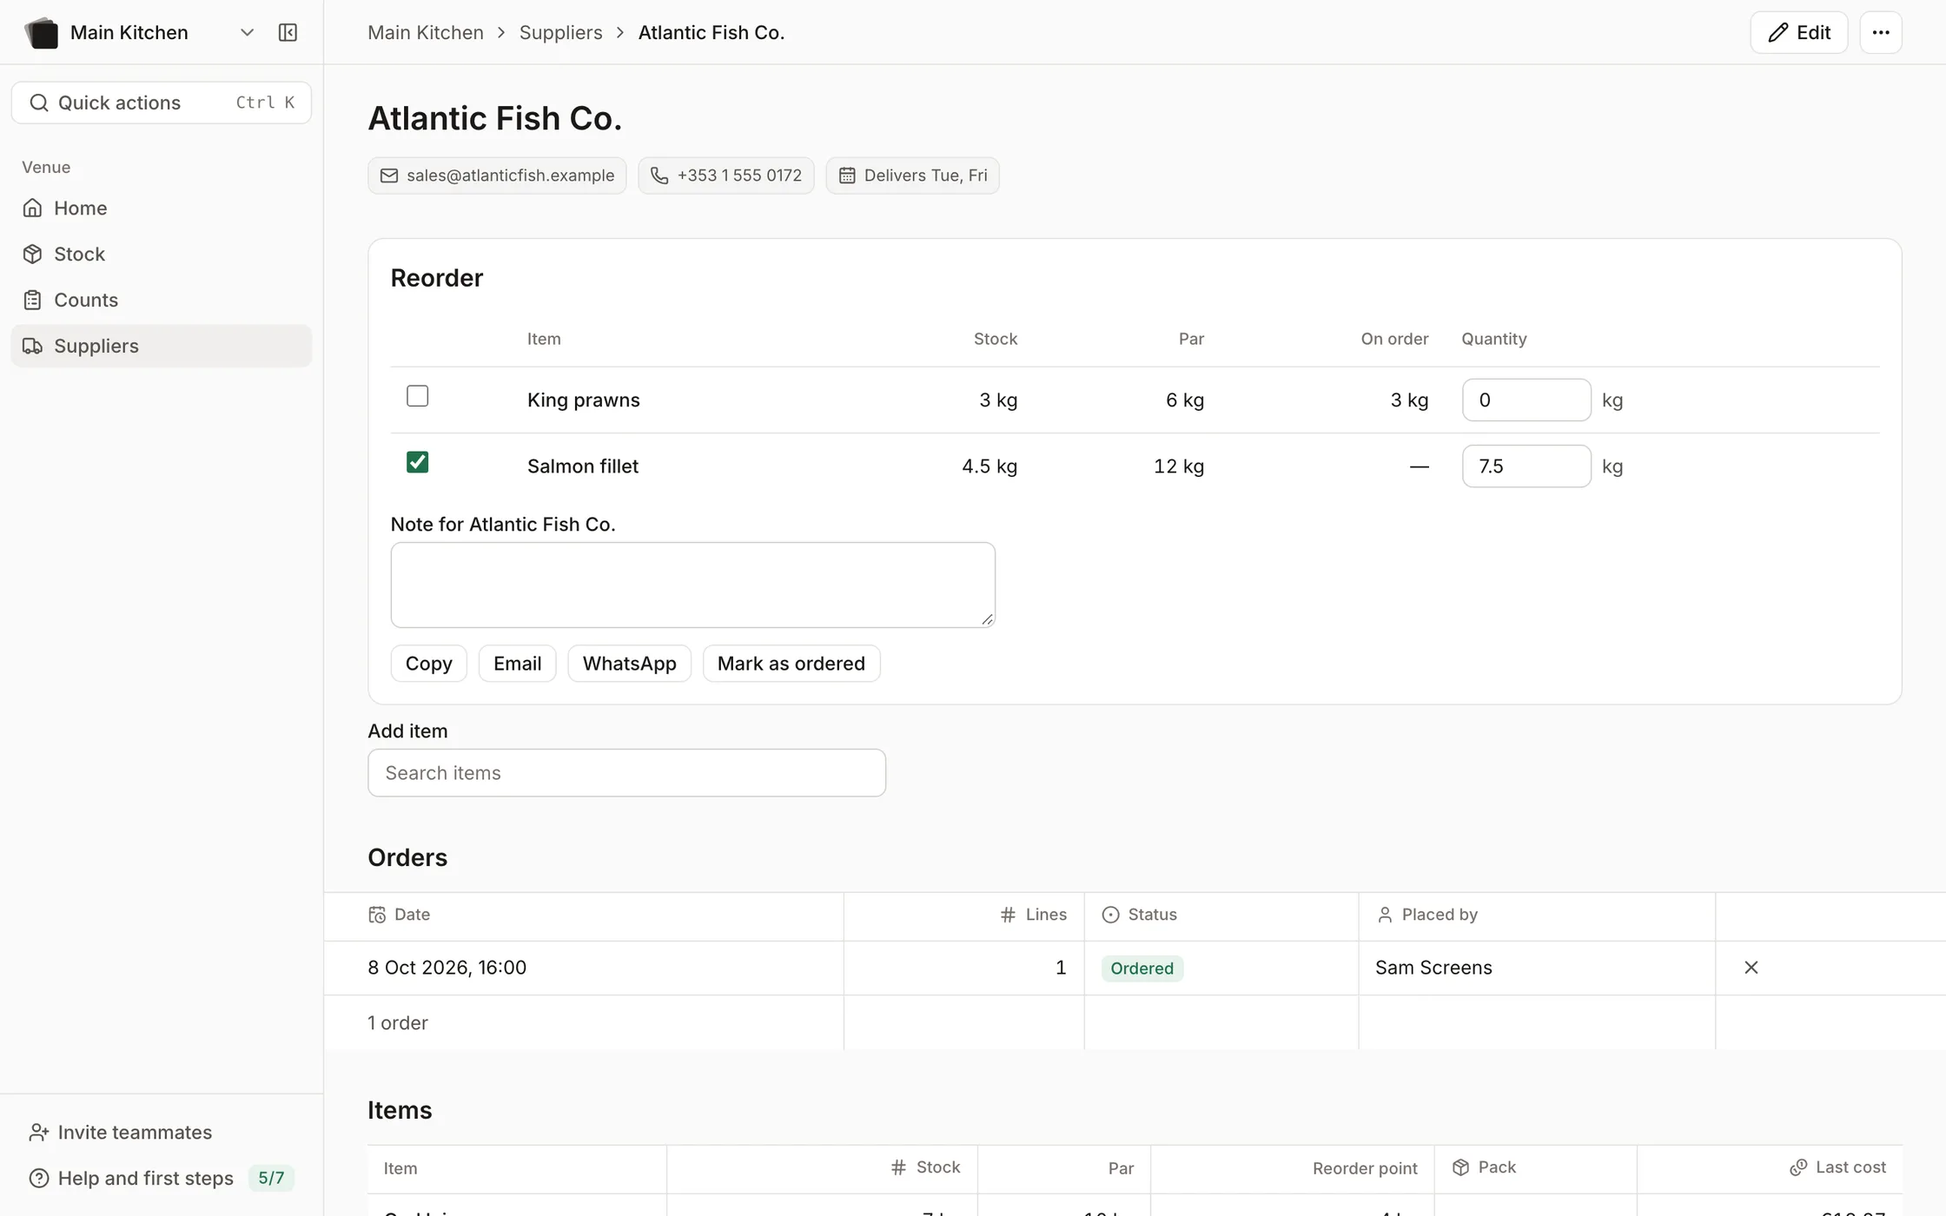Click Main Kitchen breadcrumb link

[x=426, y=32]
